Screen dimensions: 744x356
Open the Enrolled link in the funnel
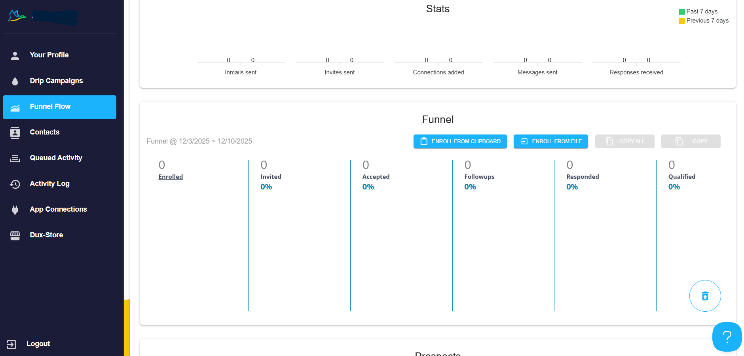pos(171,176)
